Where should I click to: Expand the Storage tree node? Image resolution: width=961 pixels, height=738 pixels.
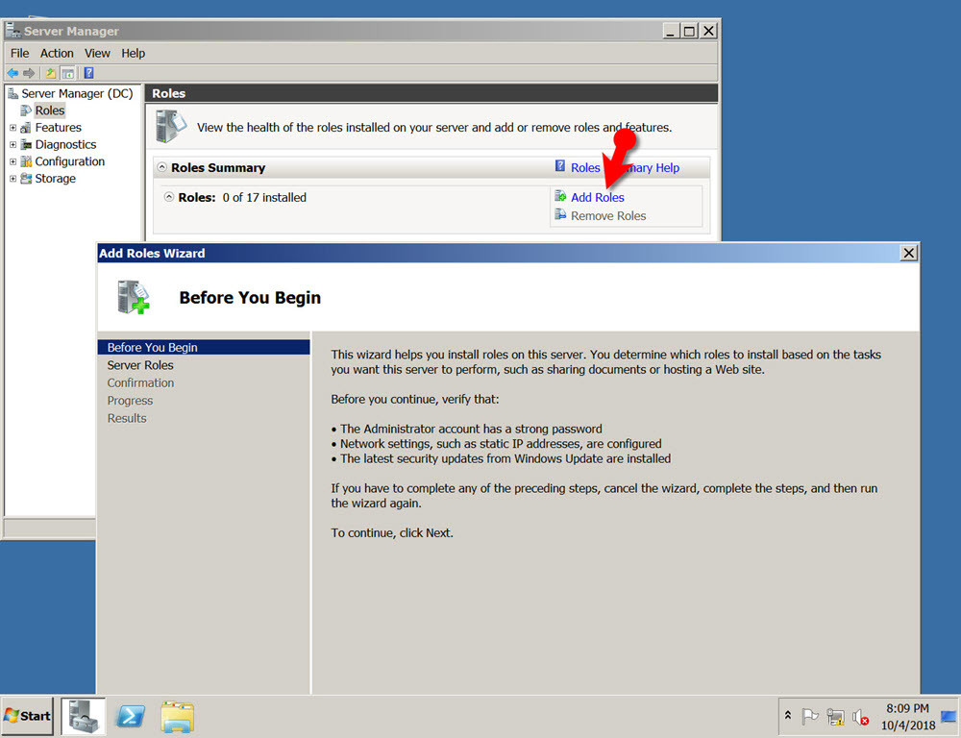pos(12,179)
